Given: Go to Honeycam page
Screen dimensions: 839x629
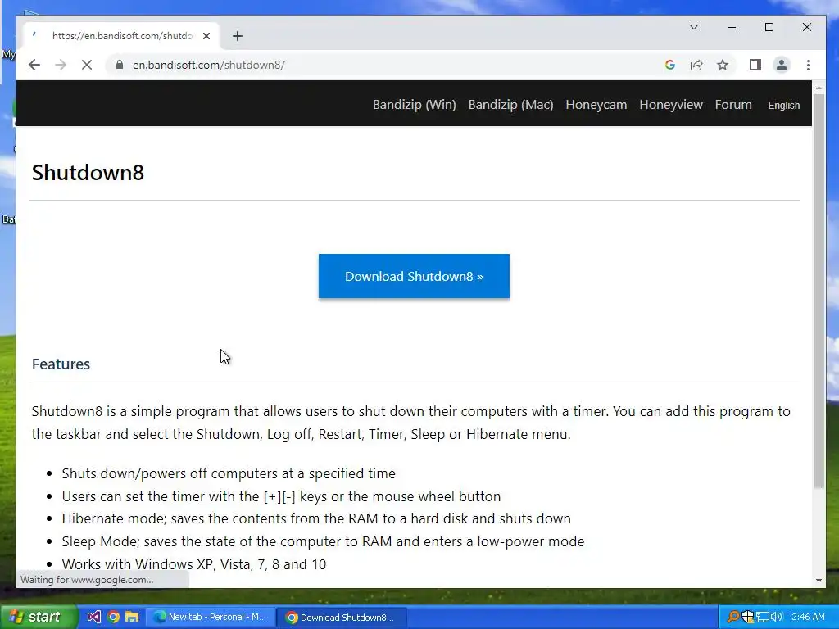Looking at the screenshot, I should coord(596,105).
